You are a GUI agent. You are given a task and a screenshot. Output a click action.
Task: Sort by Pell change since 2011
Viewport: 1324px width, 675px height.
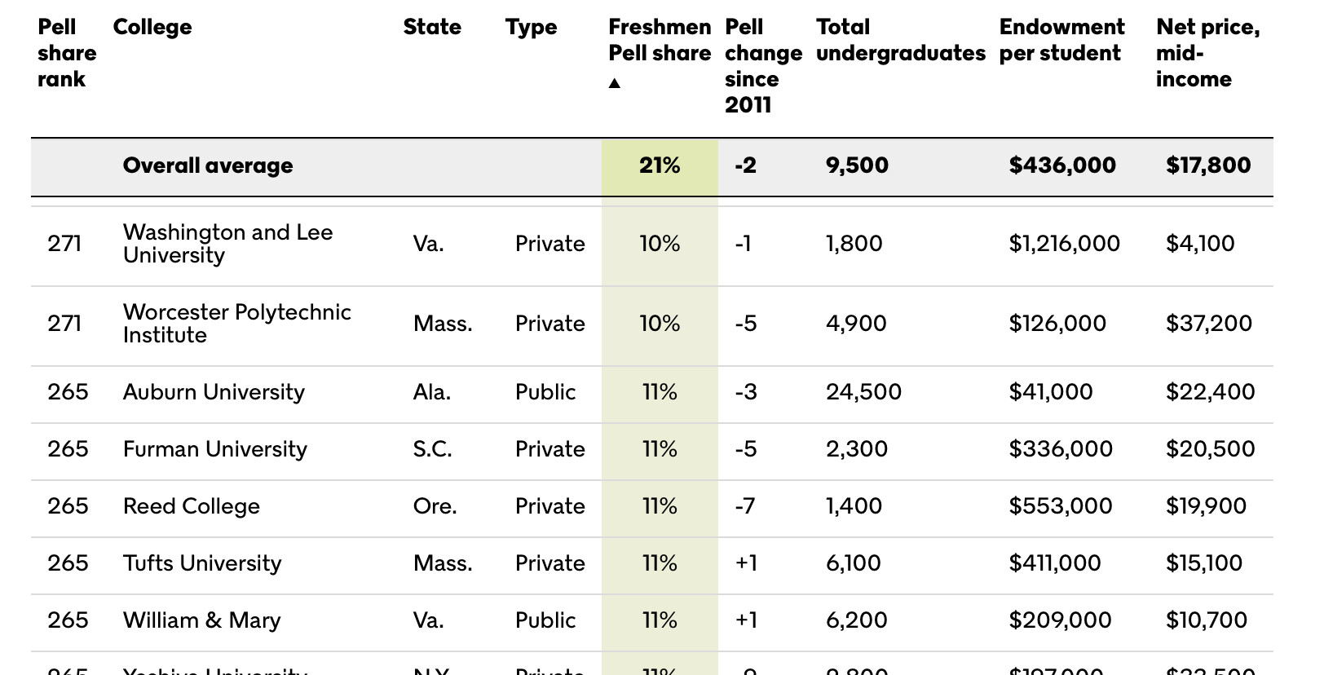tap(763, 66)
